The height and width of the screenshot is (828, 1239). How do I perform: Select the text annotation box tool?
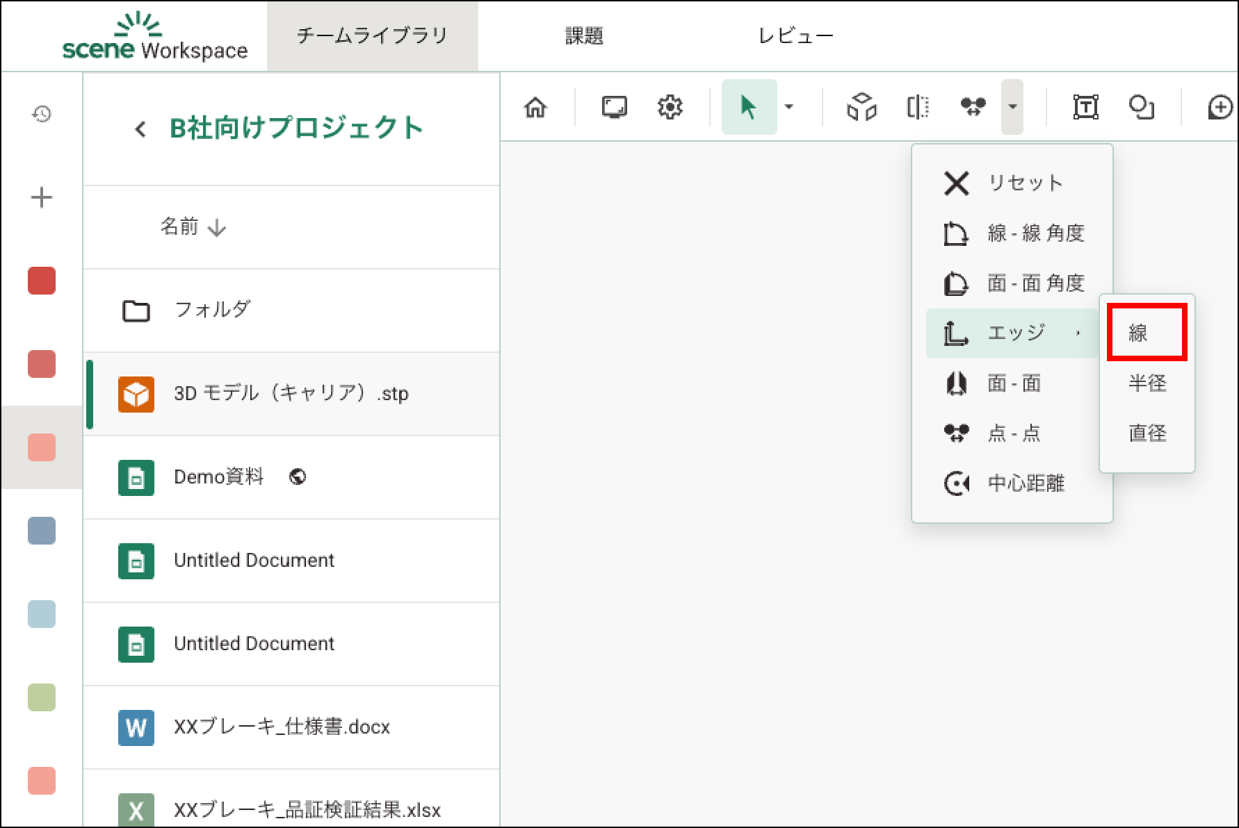coord(1085,108)
